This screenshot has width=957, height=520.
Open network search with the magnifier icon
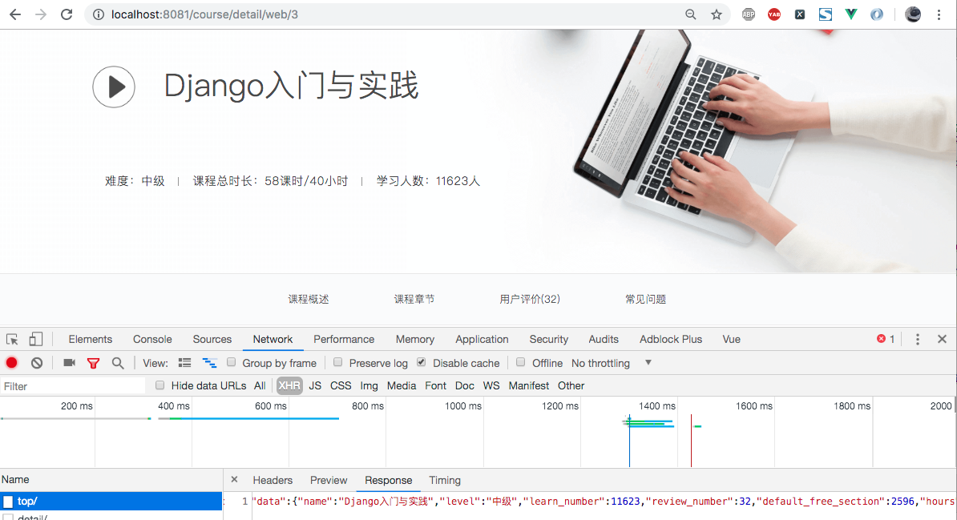coord(118,363)
